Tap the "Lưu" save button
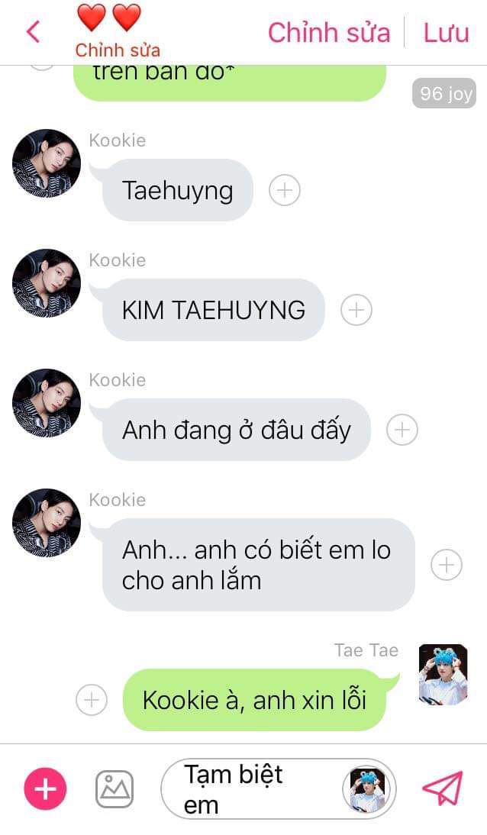 [x=446, y=33]
